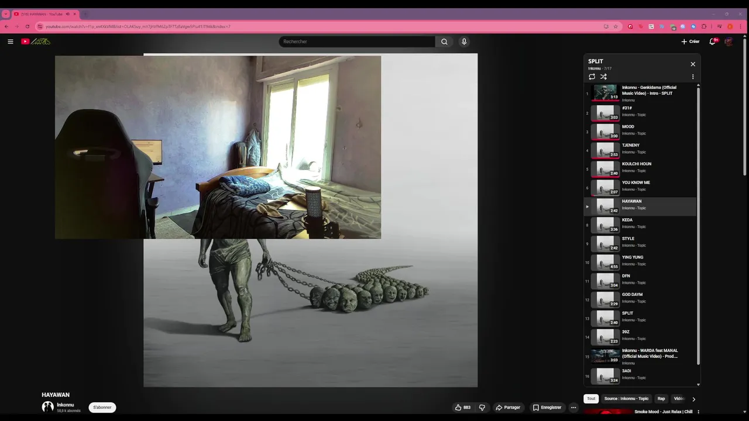
Task: Play the SPLIT track, number 13
Action: point(640,318)
